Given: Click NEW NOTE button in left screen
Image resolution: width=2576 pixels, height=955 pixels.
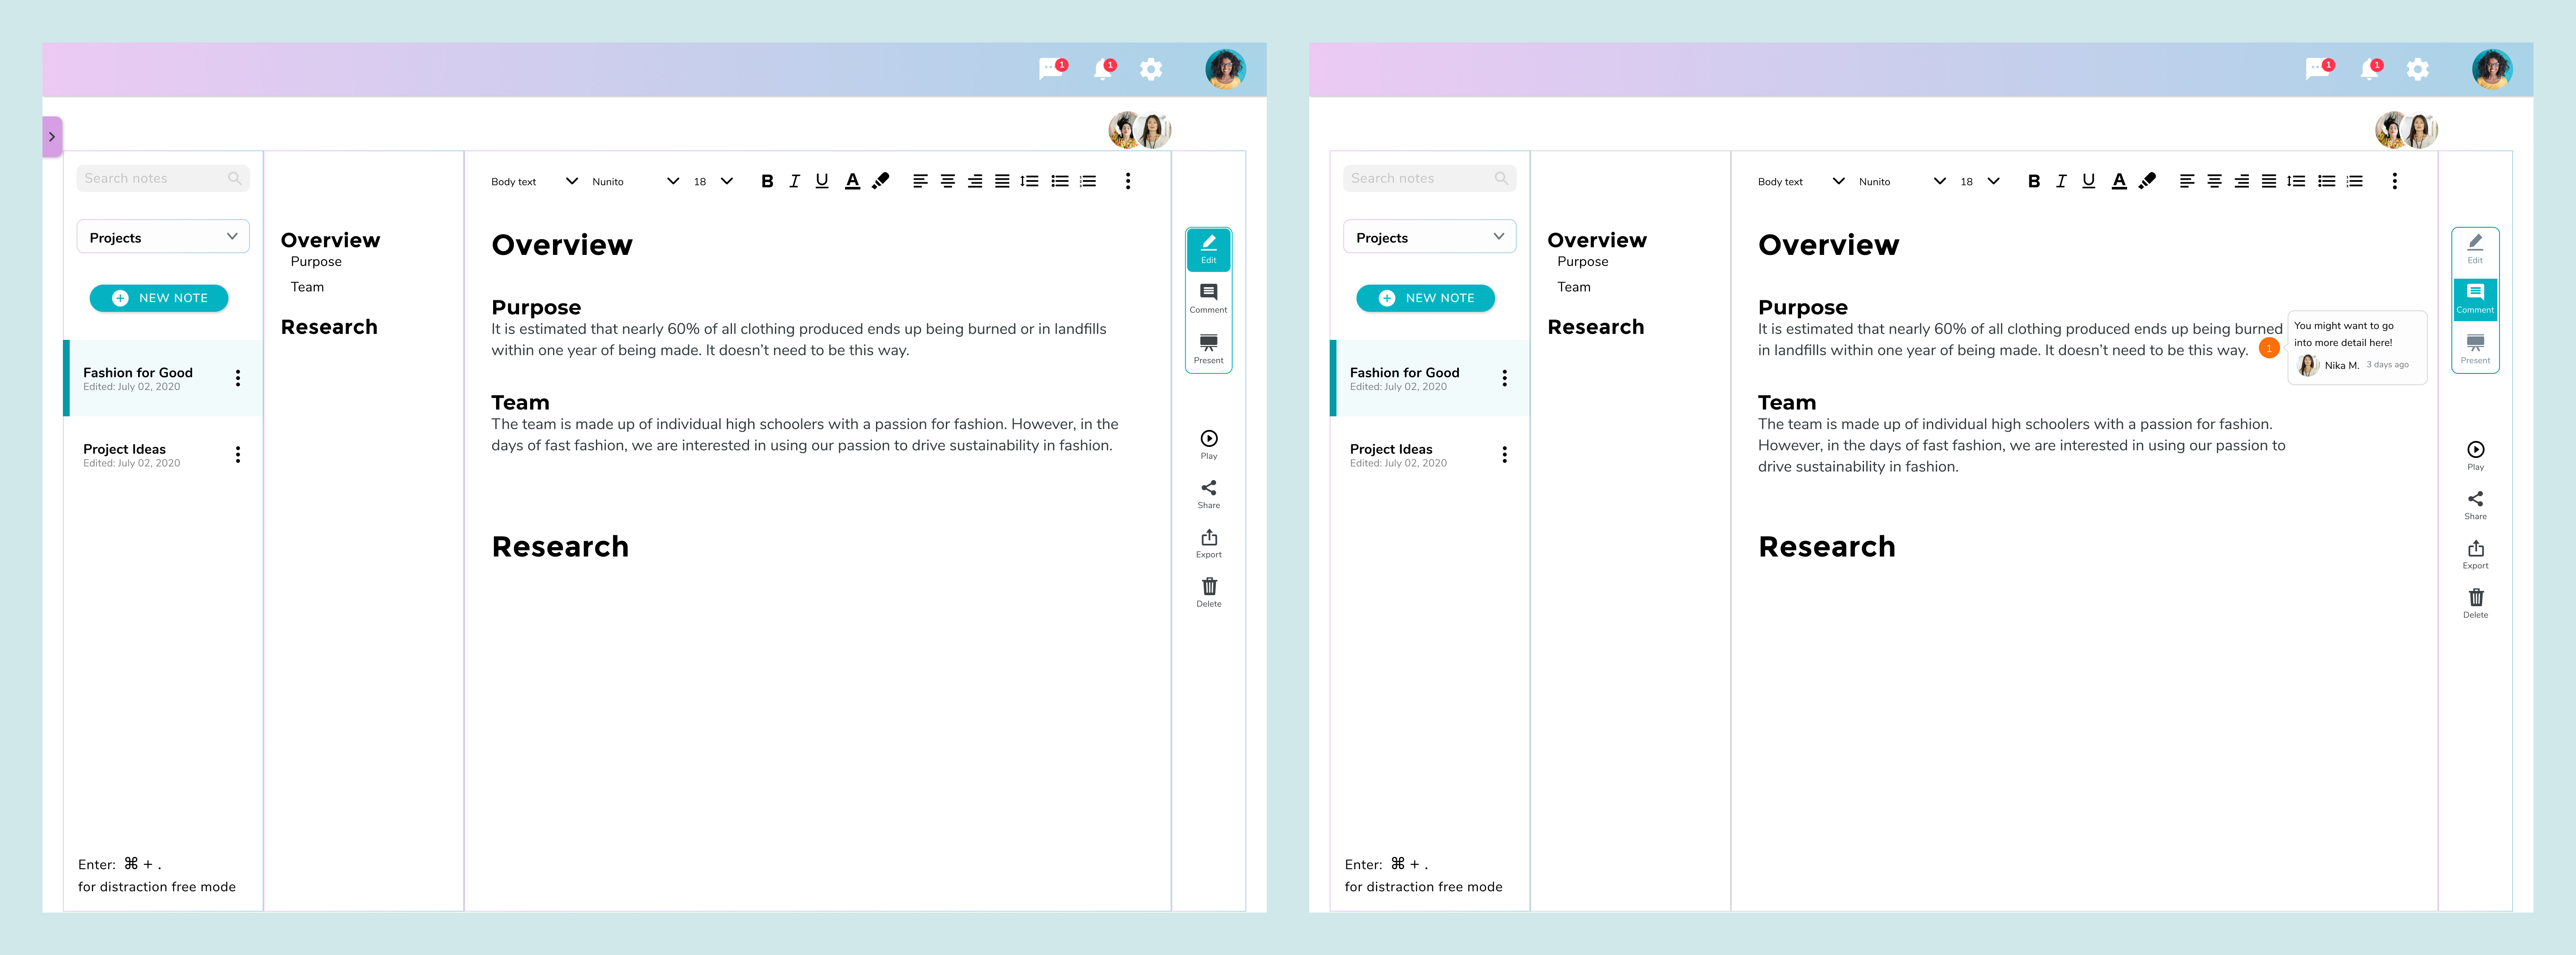Looking at the screenshot, I should (x=159, y=298).
